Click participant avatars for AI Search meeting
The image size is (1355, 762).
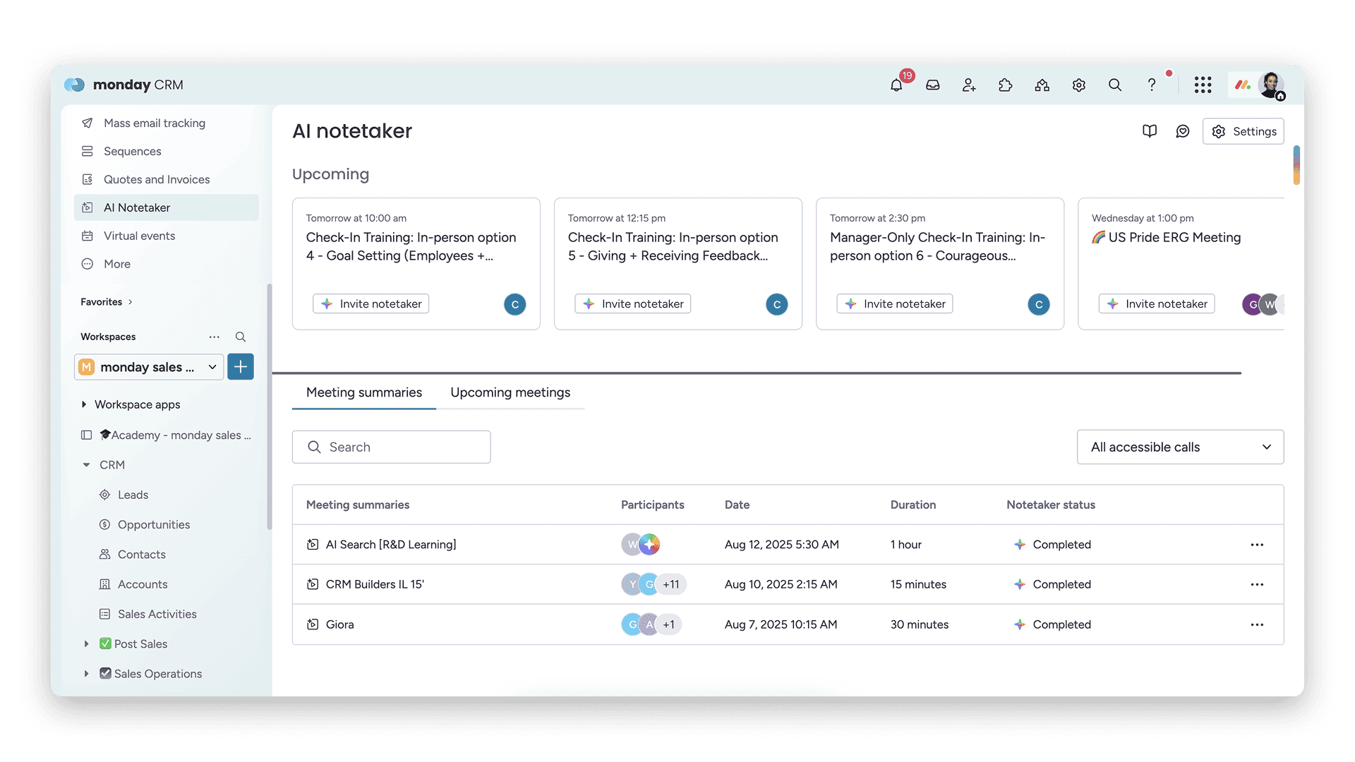[x=641, y=545]
